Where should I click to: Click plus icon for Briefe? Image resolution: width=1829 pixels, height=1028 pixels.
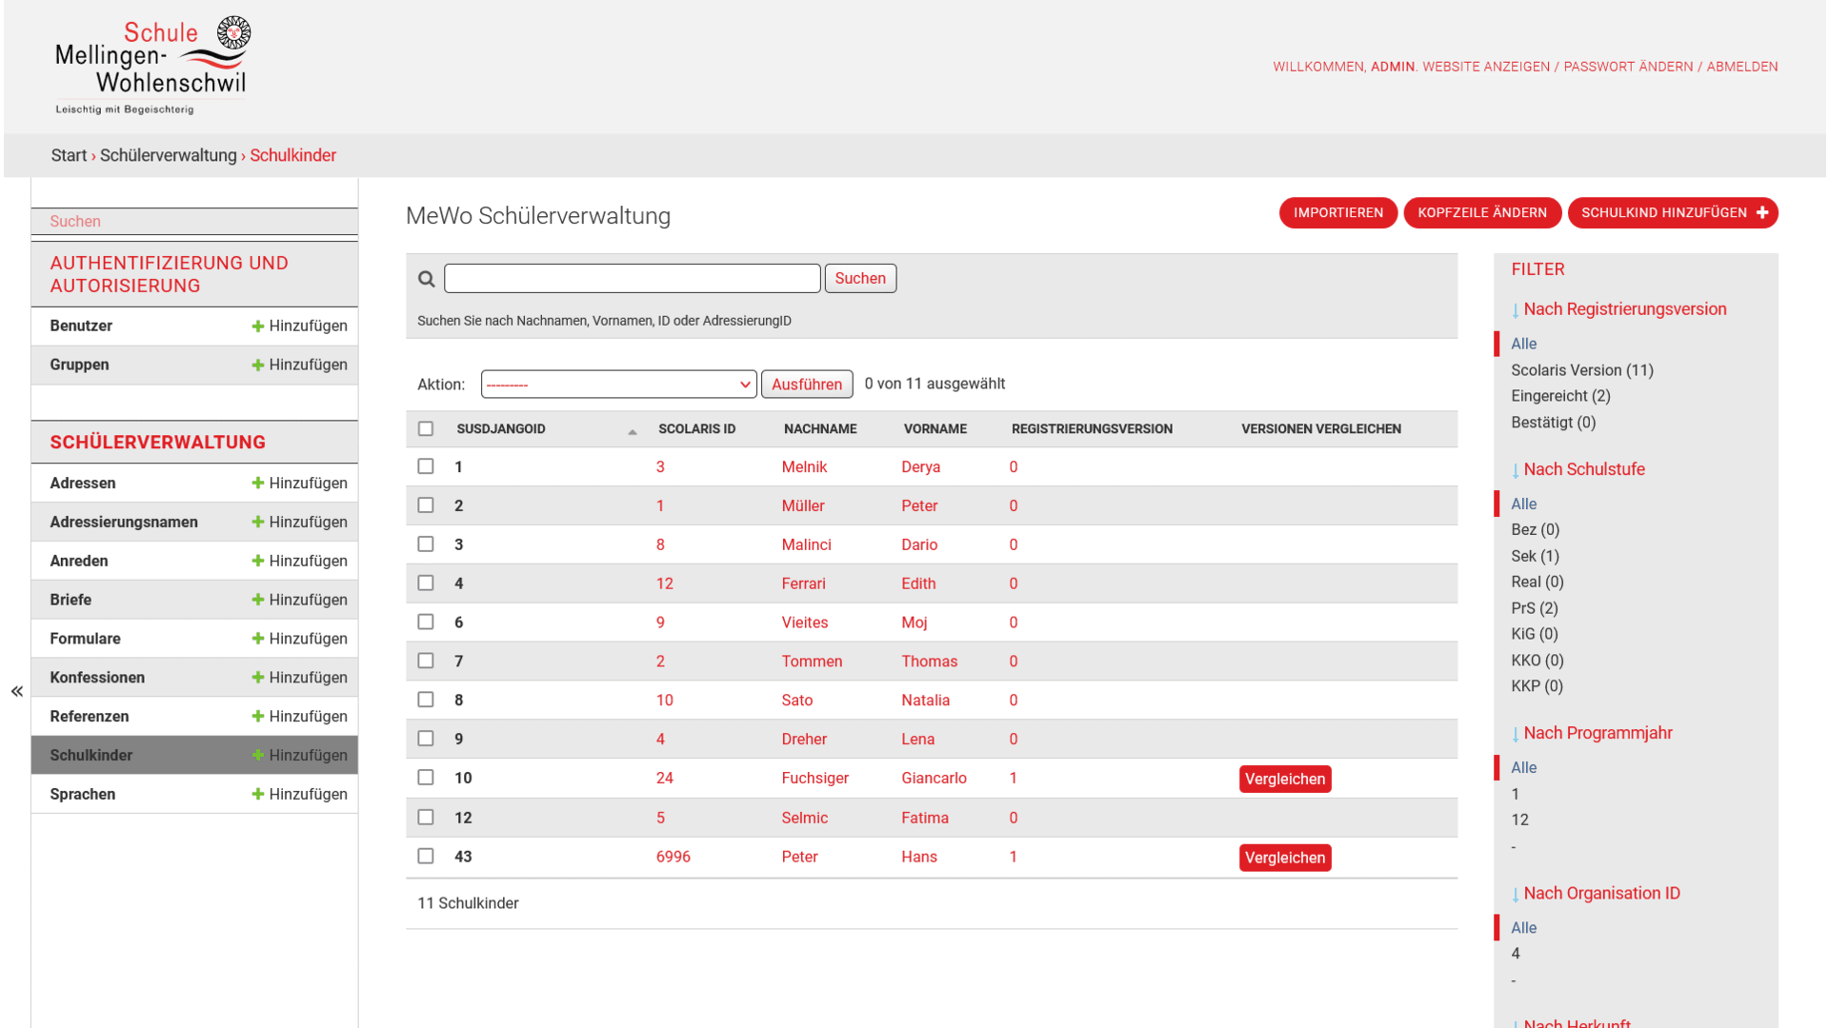257,601
